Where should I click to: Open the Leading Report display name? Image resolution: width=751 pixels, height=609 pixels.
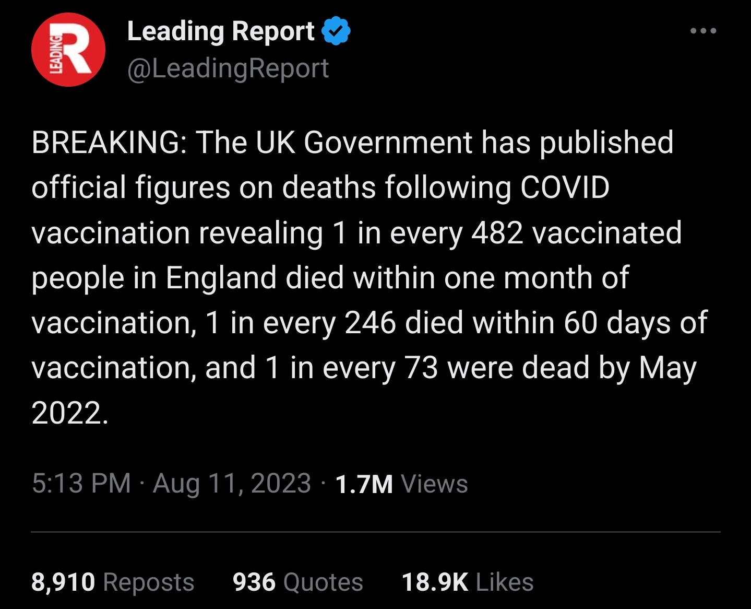pyautogui.click(x=221, y=31)
